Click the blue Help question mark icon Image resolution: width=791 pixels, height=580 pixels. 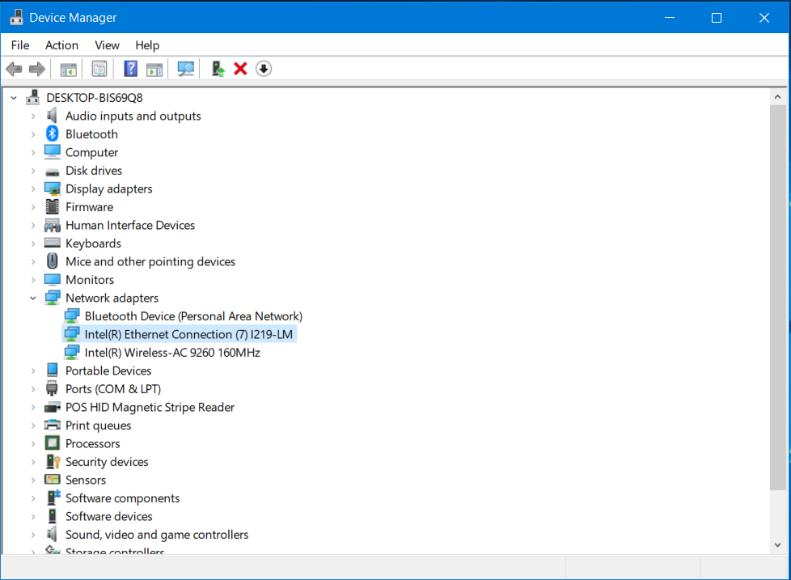click(x=131, y=69)
